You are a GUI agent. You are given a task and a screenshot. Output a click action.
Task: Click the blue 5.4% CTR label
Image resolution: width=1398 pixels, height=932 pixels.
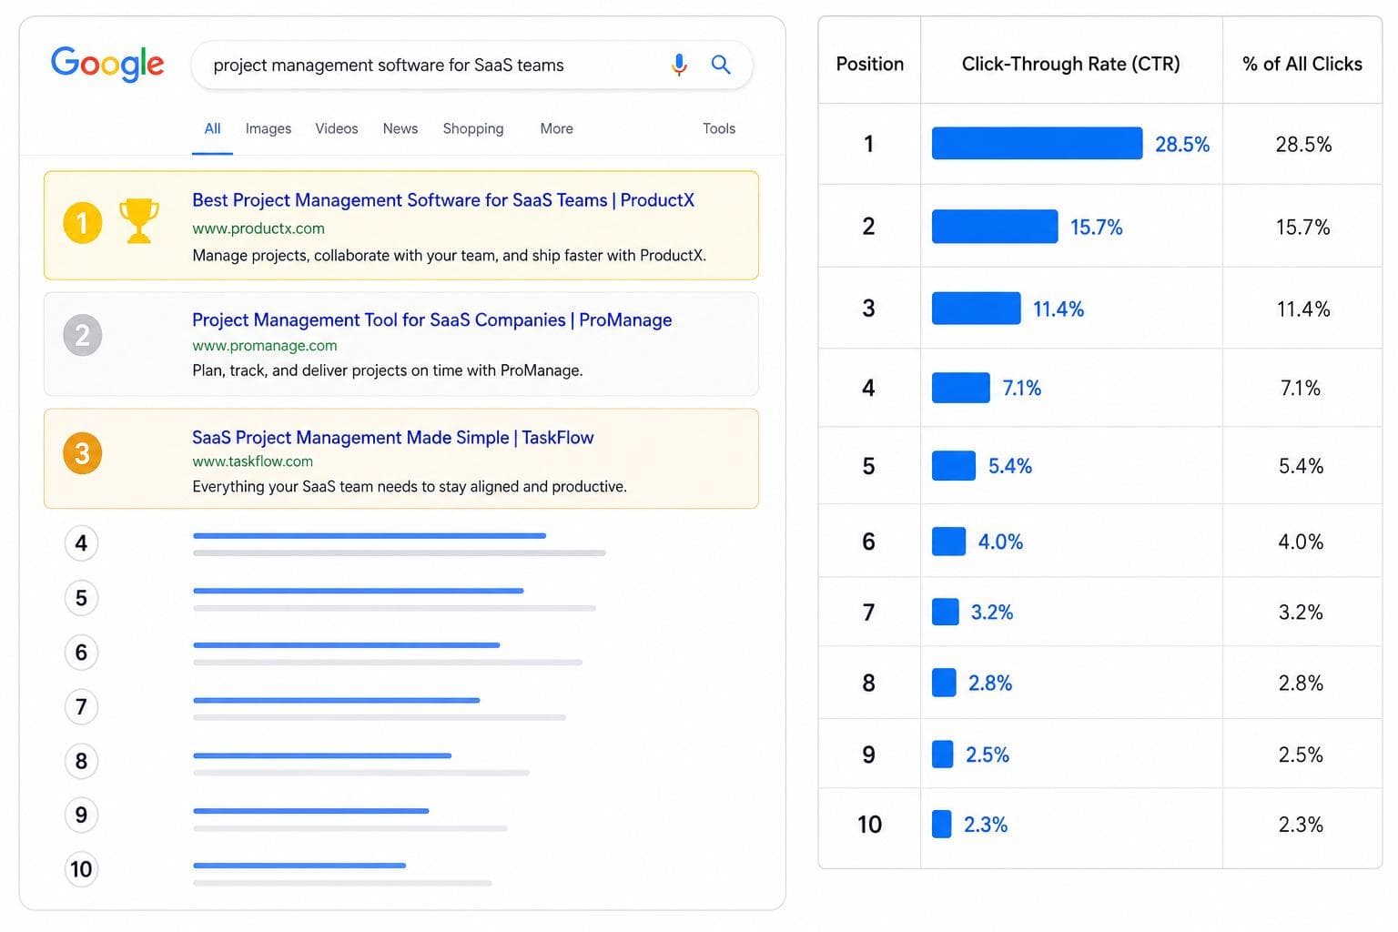pyautogui.click(x=1010, y=466)
